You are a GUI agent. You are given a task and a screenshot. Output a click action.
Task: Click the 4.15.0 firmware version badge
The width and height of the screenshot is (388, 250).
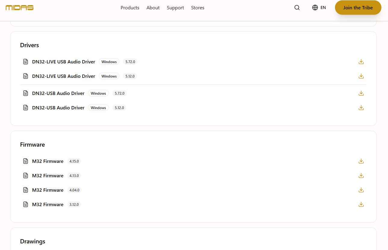click(x=74, y=161)
